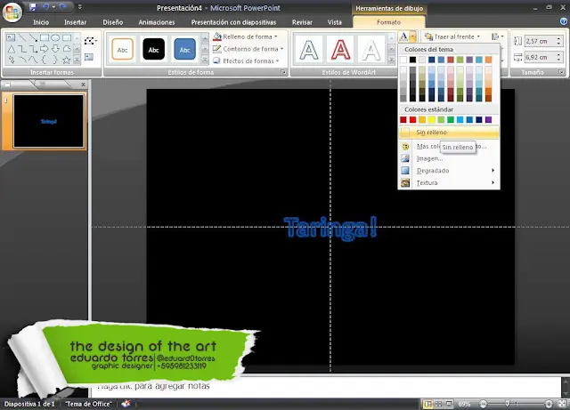Click the Undo arrow icon
This screenshot has width=570, height=410.
coord(47,6)
